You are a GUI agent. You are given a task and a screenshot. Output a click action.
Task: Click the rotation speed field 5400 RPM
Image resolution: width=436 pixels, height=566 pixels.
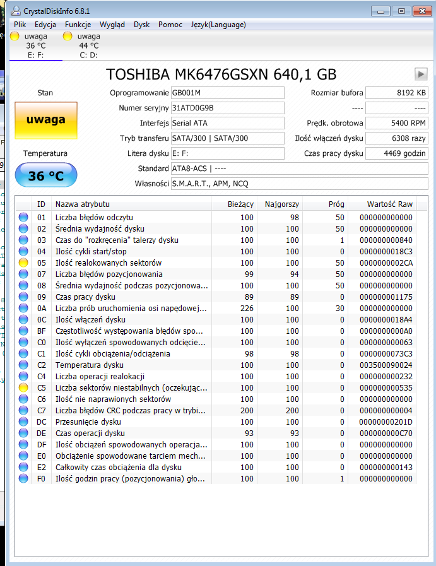[x=397, y=123]
